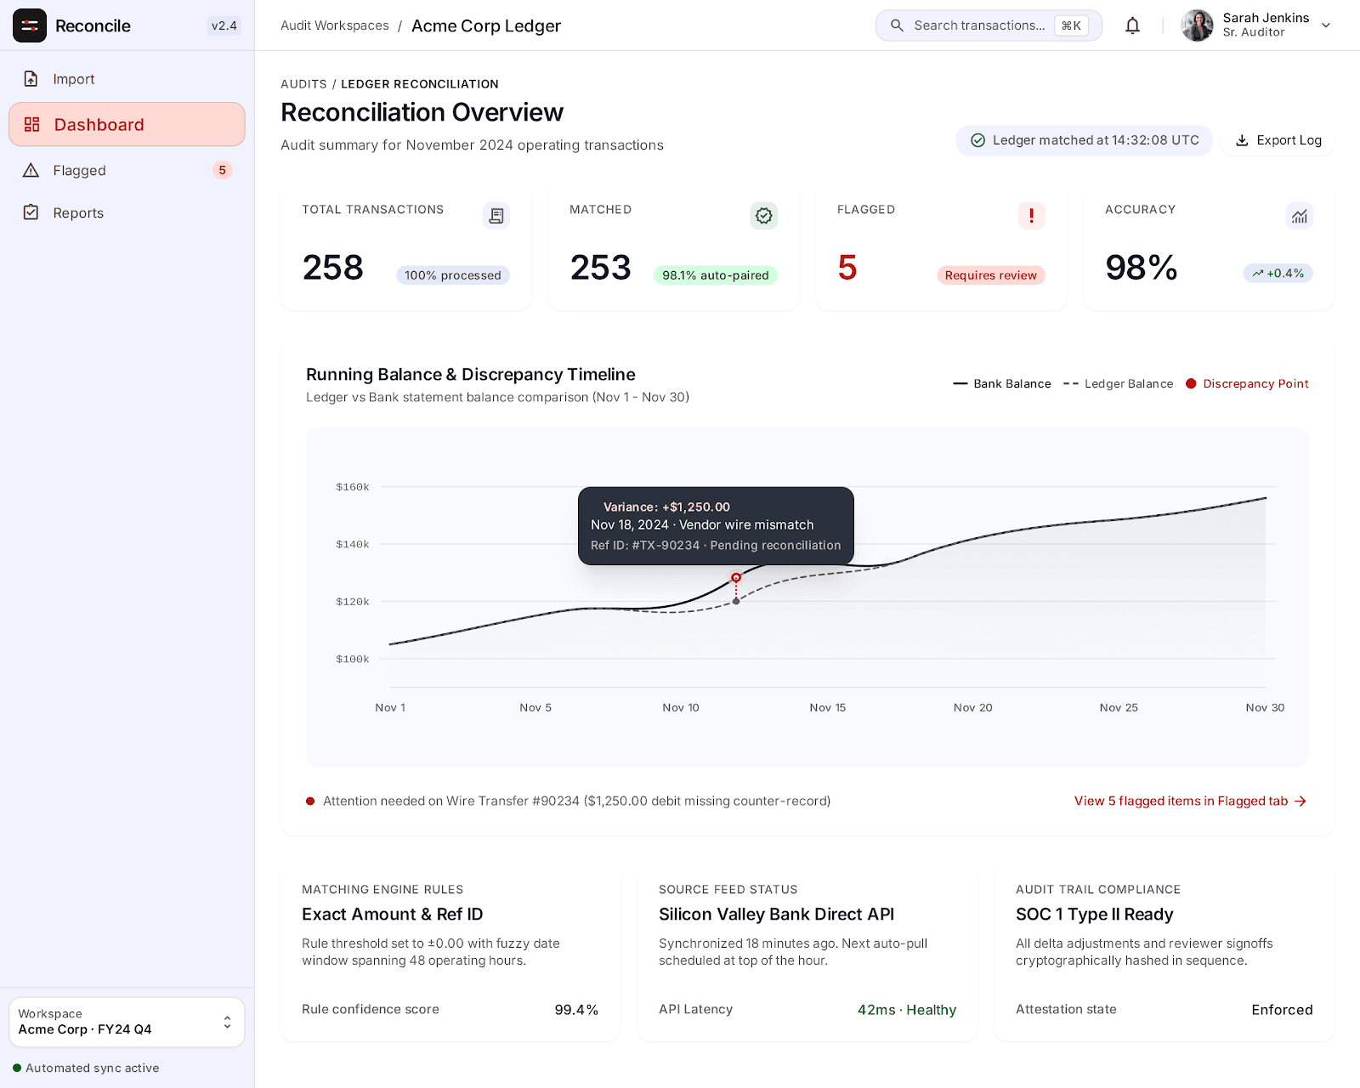Click the Import sidebar icon

(31, 79)
